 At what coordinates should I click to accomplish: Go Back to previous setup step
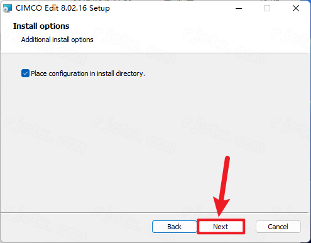click(174, 227)
